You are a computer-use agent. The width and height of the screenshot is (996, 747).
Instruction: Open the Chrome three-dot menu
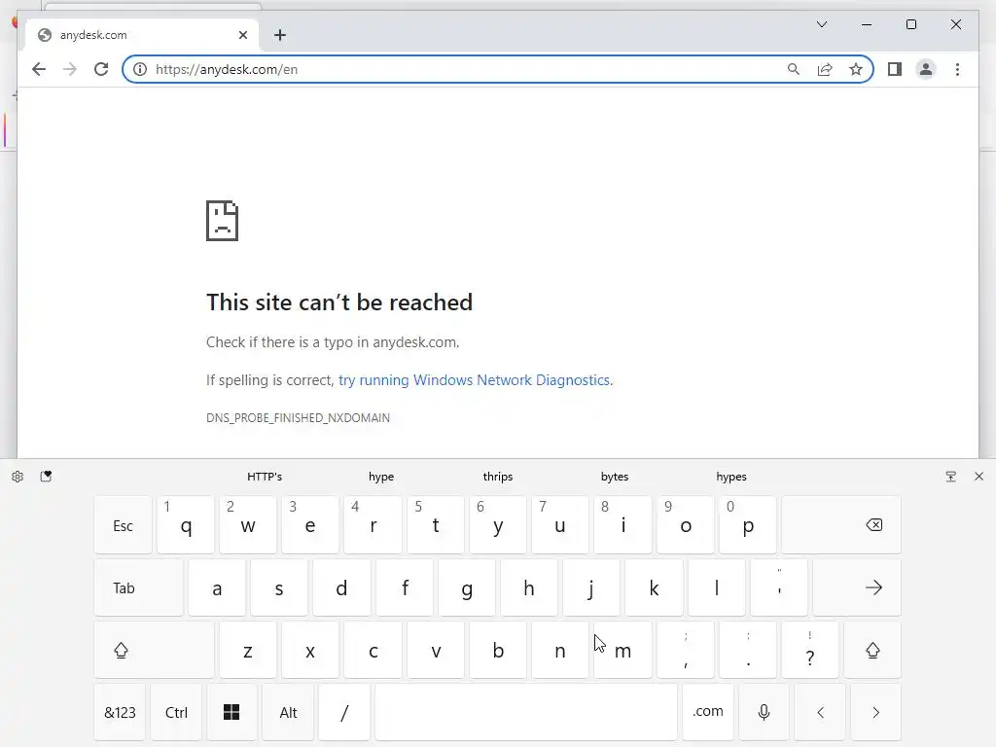click(x=957, y=69)
